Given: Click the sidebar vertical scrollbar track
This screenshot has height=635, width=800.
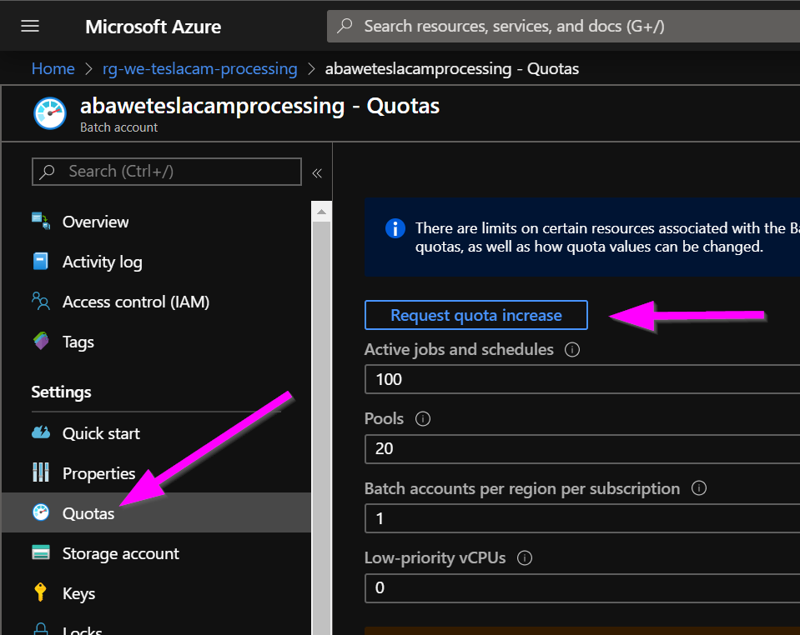Looking at the screenshot, I should 321,428.
